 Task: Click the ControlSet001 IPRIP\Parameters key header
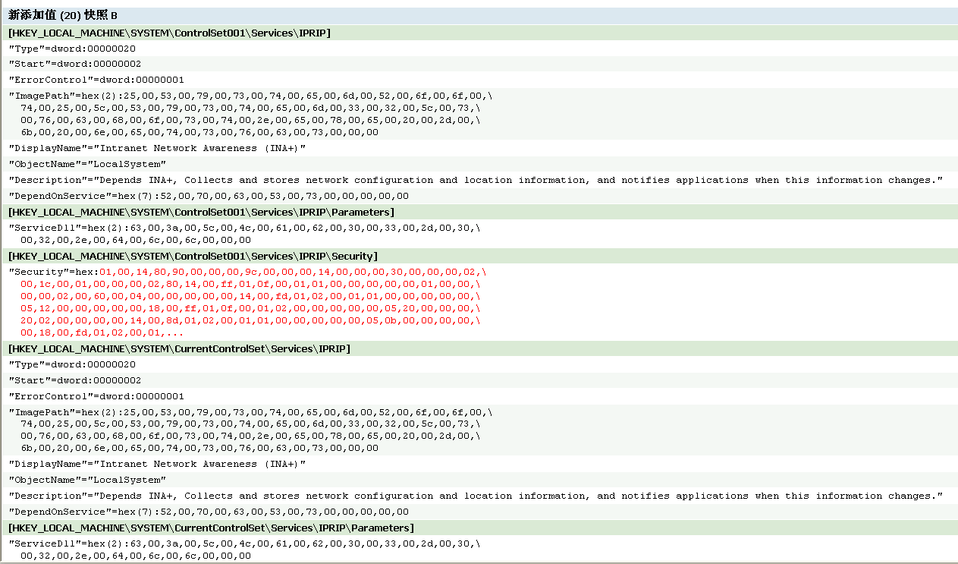[201, 212]
